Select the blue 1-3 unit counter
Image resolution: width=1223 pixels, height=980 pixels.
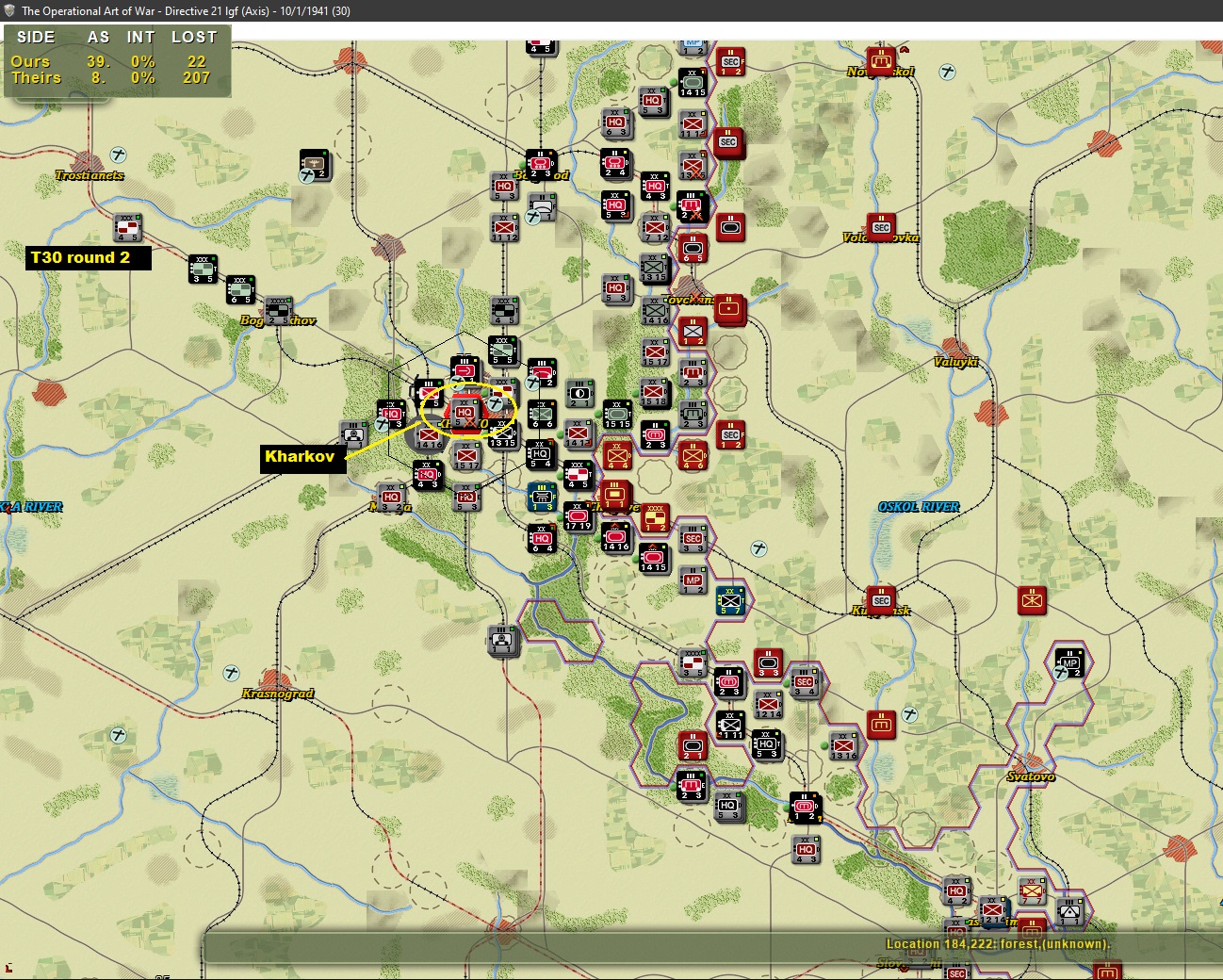[x=542, y=496]
